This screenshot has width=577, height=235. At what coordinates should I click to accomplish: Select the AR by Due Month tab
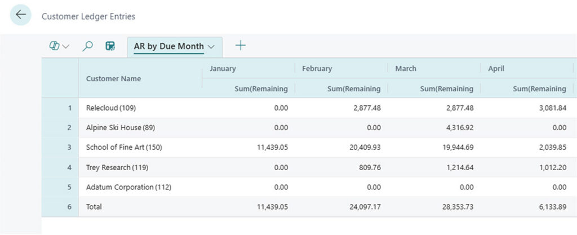coord(169,46)
